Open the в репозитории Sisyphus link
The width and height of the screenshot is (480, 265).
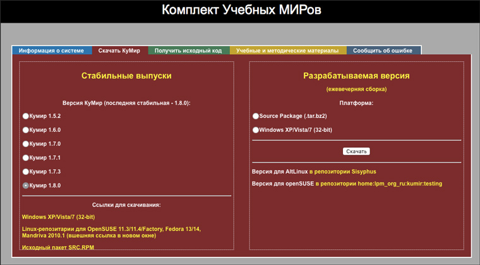tap(343, 172)
